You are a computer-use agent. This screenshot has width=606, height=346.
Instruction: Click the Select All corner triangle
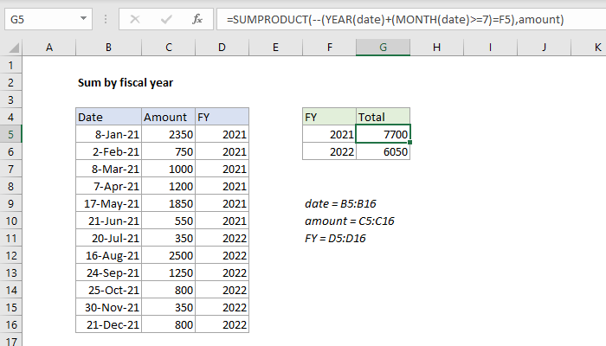[x=14, y=48]
